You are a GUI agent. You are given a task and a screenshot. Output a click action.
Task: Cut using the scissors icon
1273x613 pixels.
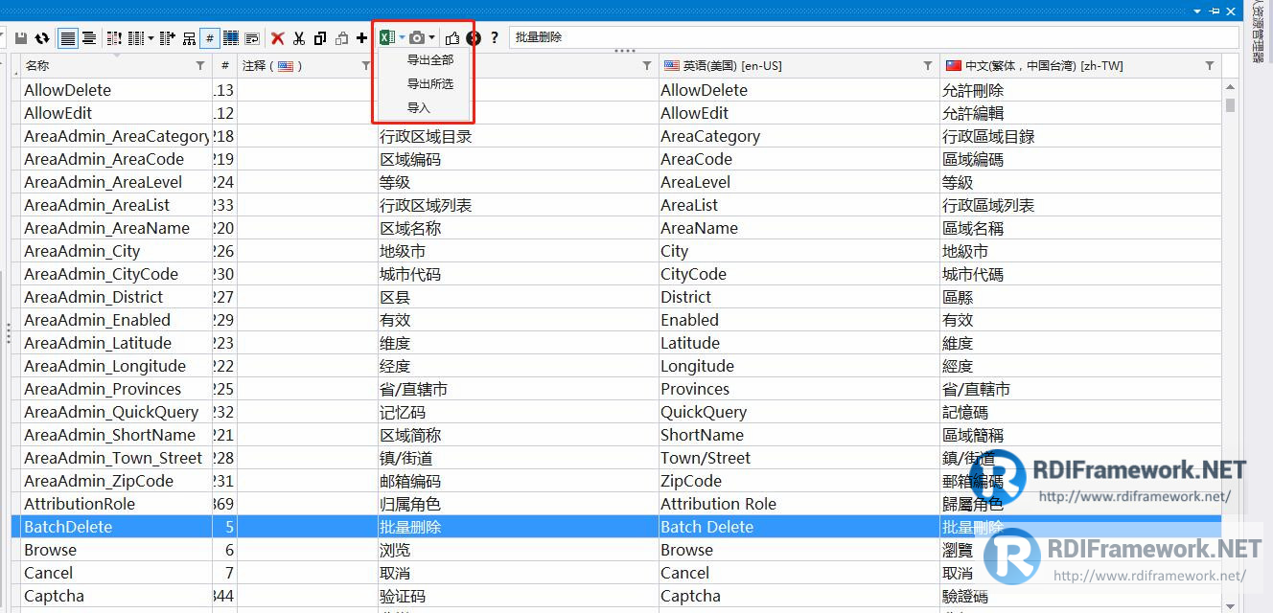point(298,37)
